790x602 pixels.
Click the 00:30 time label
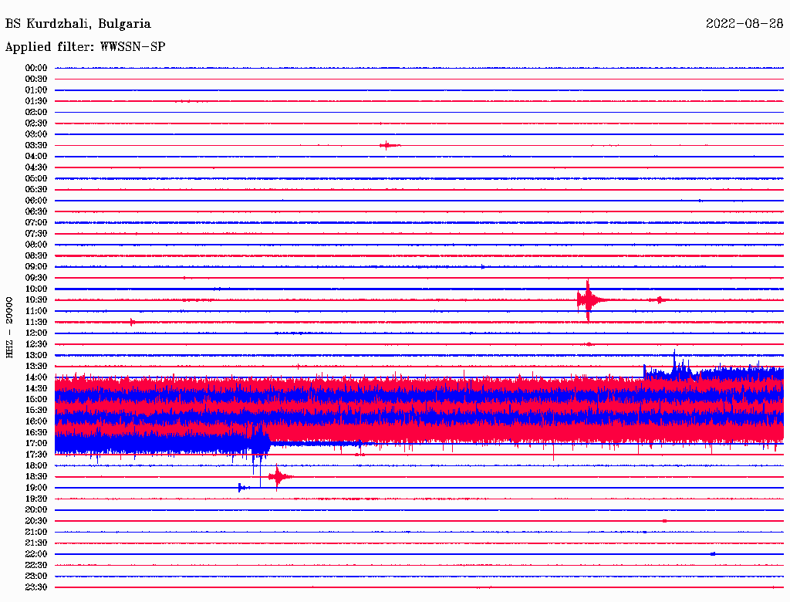tap(36, 79)
